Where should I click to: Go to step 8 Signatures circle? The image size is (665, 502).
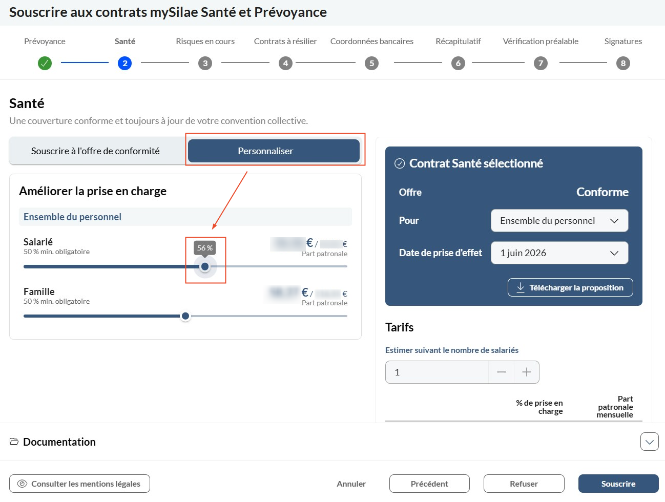point(623,63)
